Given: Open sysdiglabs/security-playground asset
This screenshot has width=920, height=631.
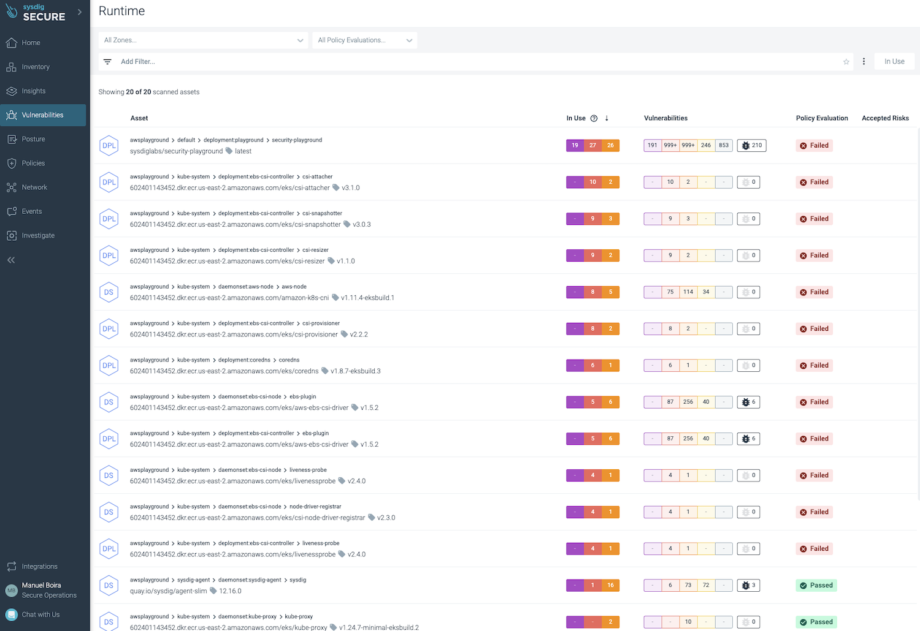Looking at the screenshot, I should 176,151.
